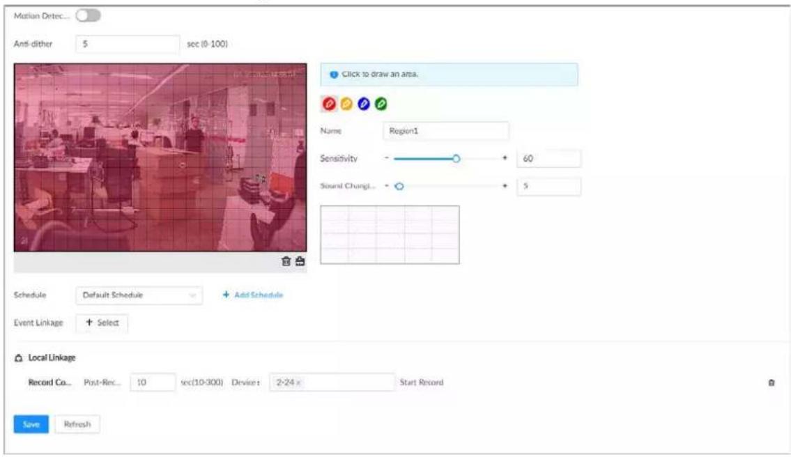Click the Local Linkage heading
The width and height of the screenshot is (791, 457).
point(52,357)
